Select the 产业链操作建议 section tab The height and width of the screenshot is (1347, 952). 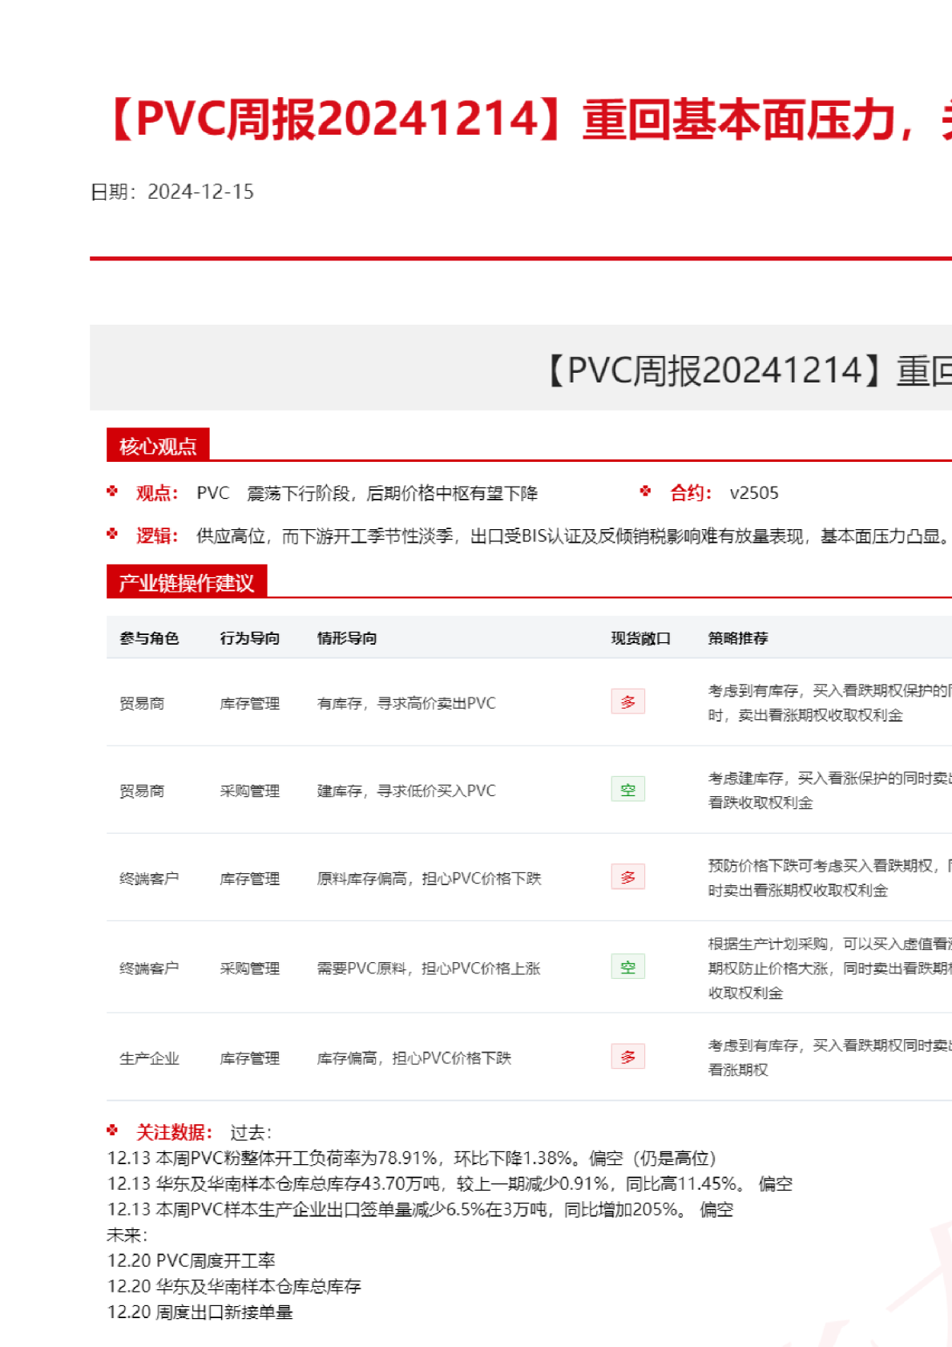click(x=187, y=583)
